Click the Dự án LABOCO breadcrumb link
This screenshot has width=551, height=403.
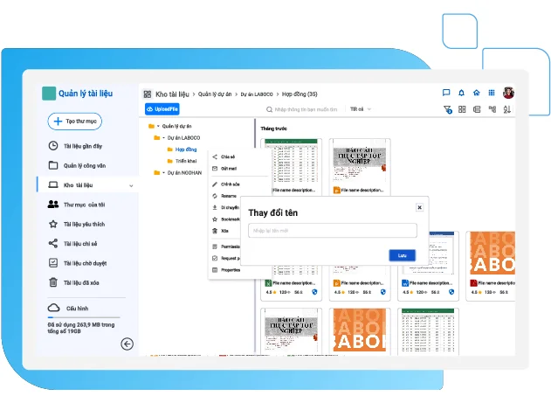tap(257, 94)
